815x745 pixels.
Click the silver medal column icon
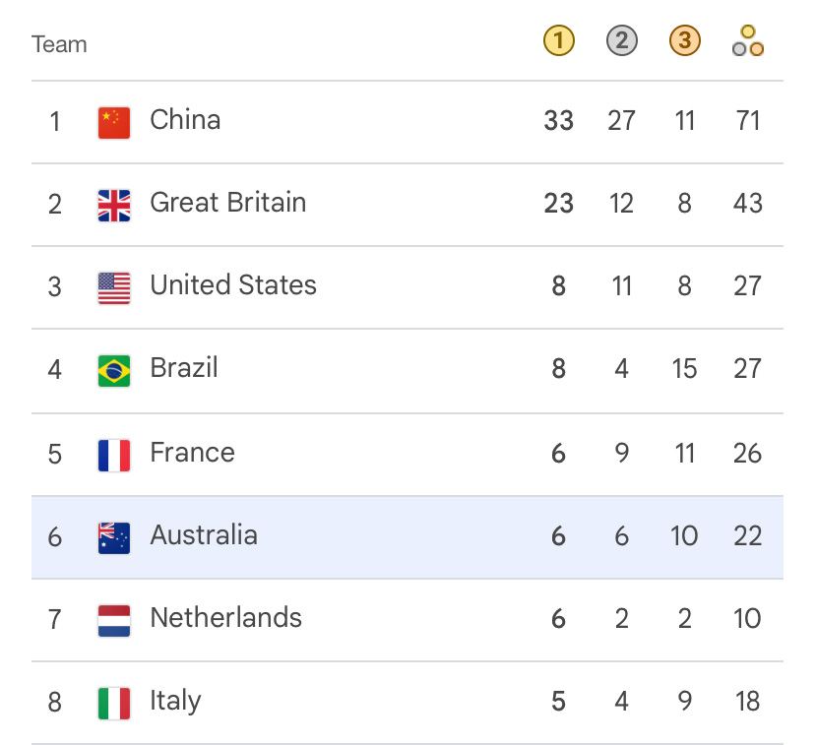tap(622, 40)
